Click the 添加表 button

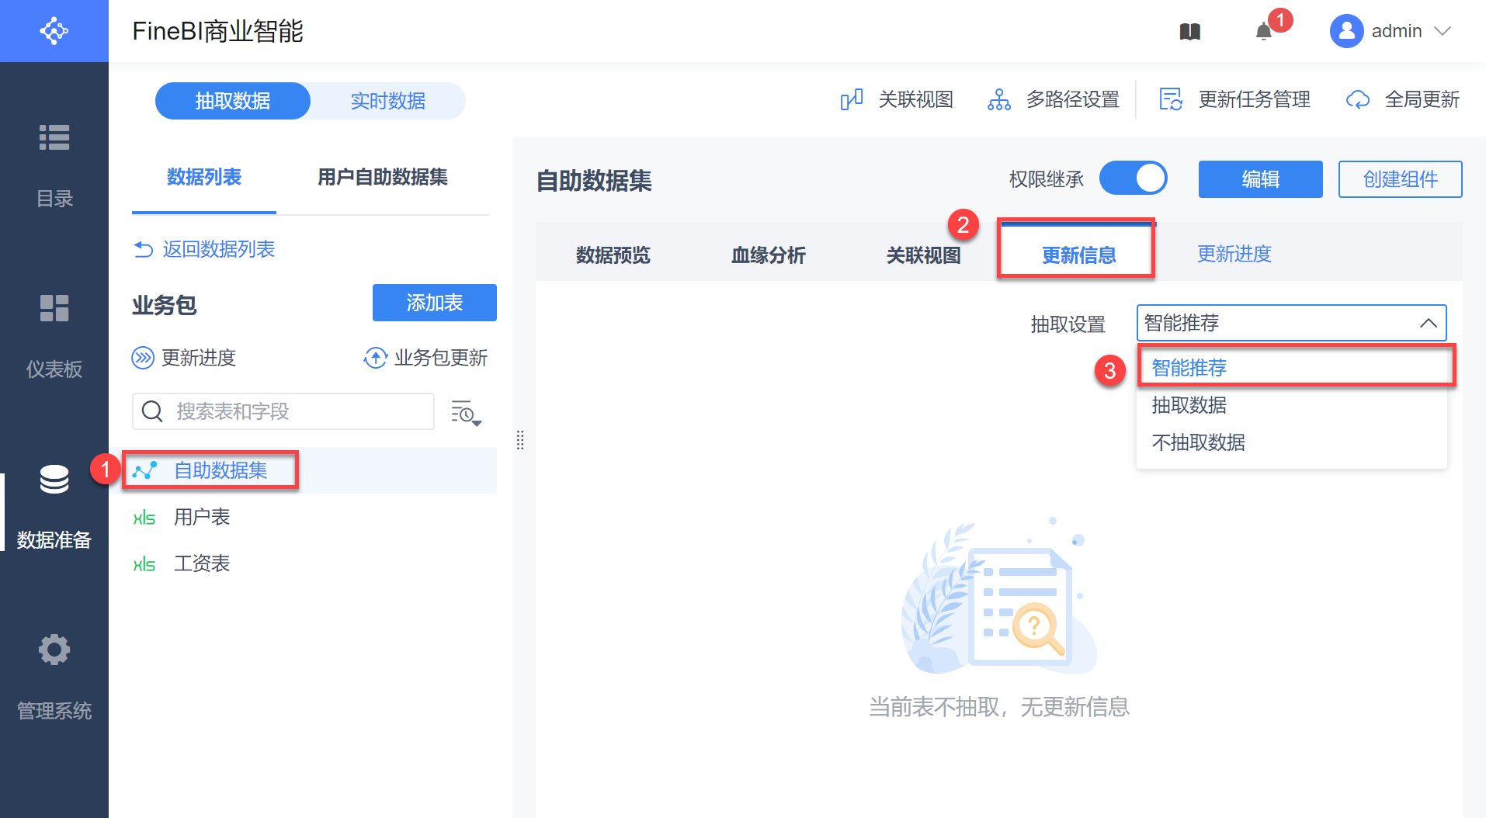pyautogui.click(x=435, y=303)
